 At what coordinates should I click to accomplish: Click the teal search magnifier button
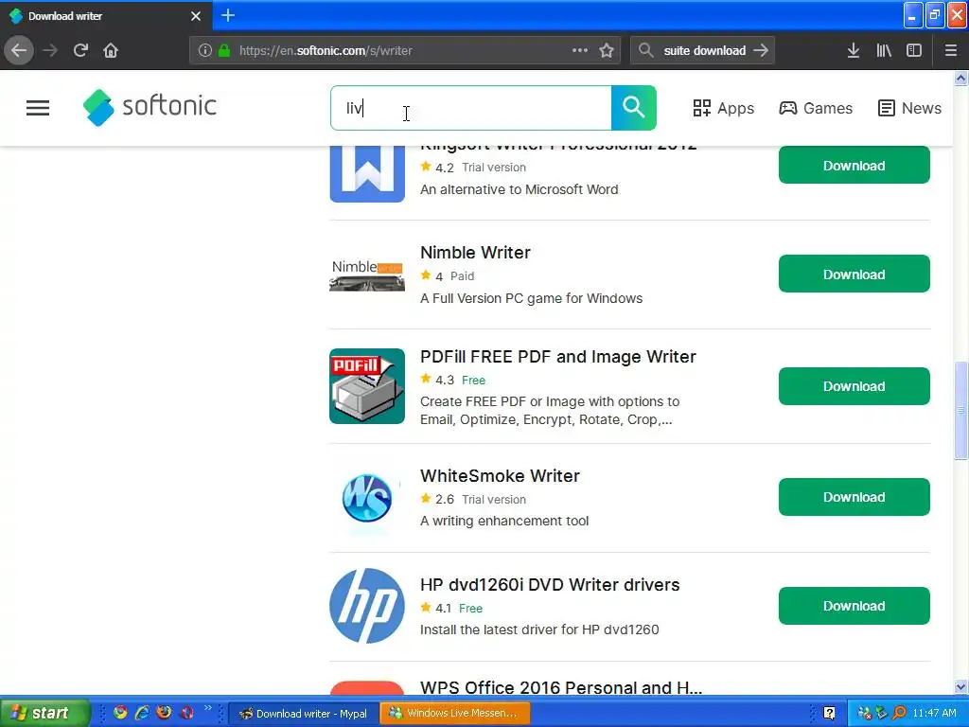633,108
